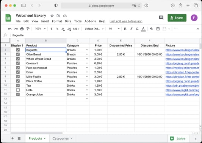Open the Edit menu
The height and width of the screenshot is (143, 202).
click(26, 21)
